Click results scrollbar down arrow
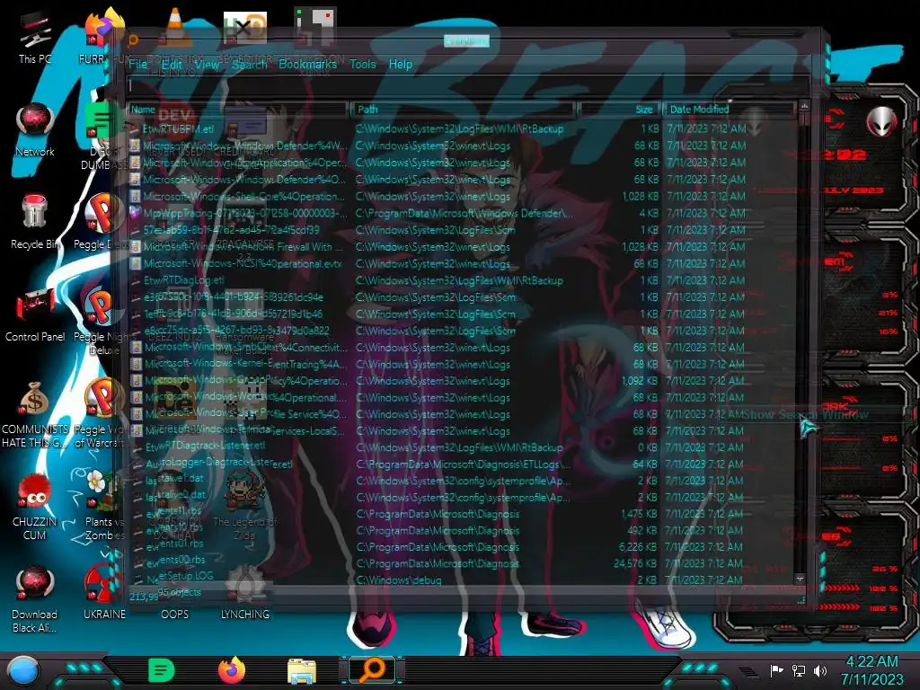The height and width of the screenshot is (690, 920). point(801,579)
